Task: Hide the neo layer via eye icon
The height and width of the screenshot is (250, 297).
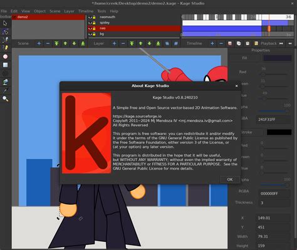Action: [90, 28]
